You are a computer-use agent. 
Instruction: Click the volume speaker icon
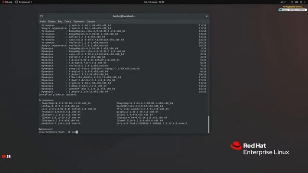[296, 2]
